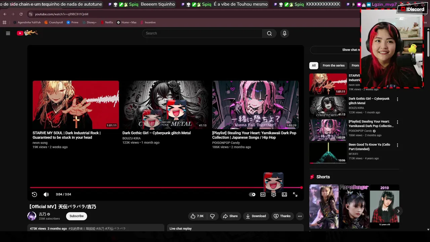Open the MomoBanger Shorts thumbnail

tap(354, 206)
